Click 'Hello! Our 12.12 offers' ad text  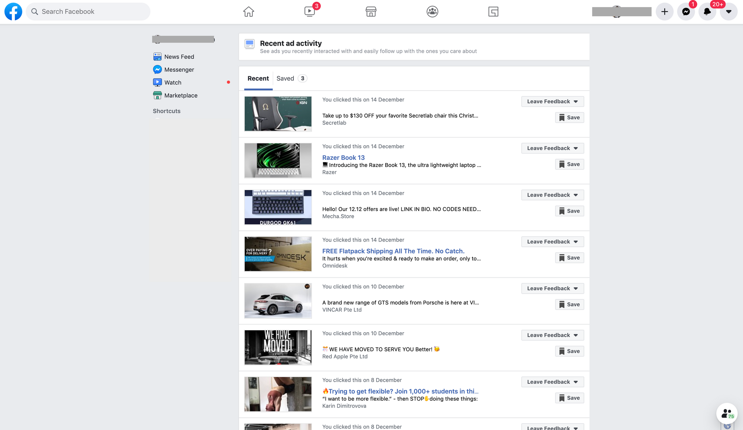pyautogui.click(x=402, y=209)
